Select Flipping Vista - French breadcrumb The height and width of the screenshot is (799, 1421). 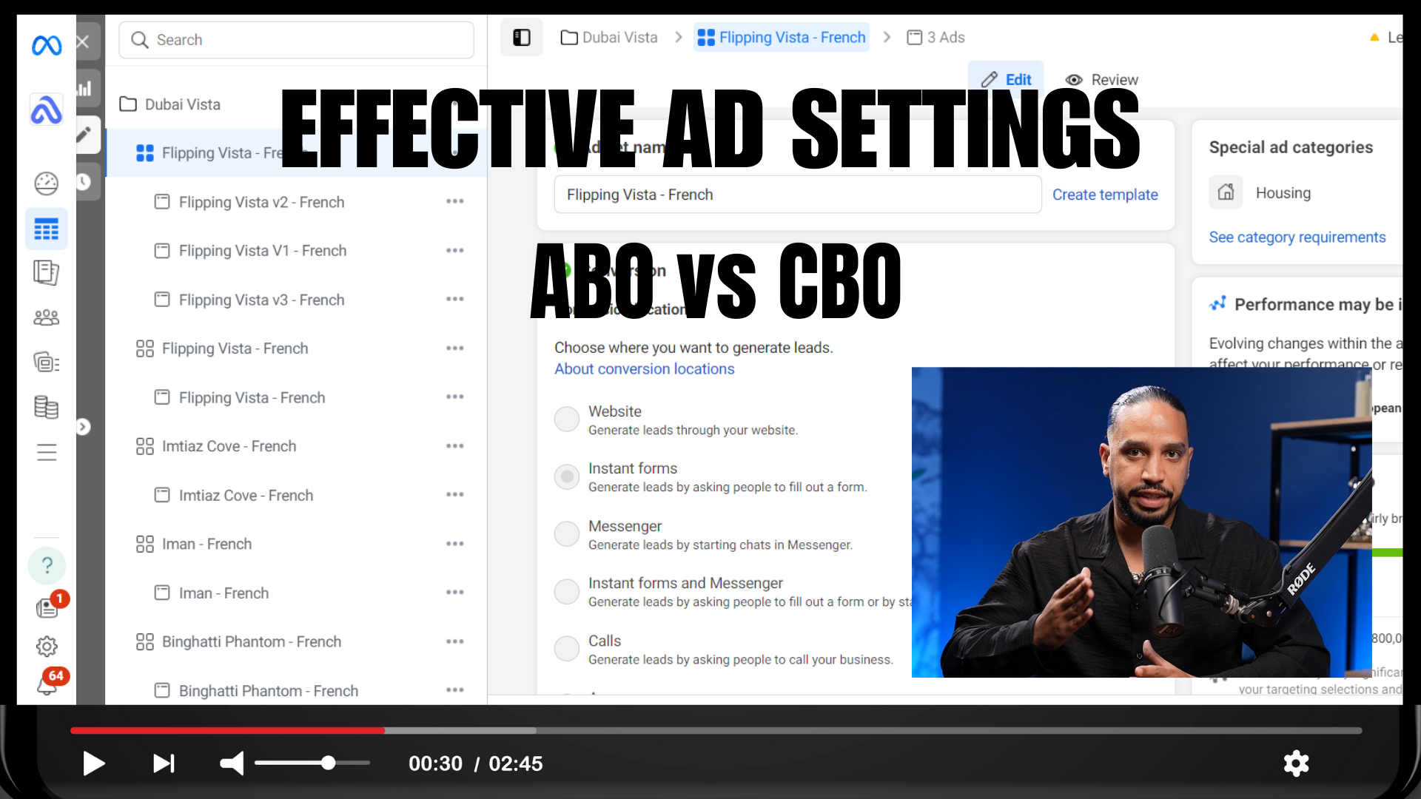click(782, 37)
